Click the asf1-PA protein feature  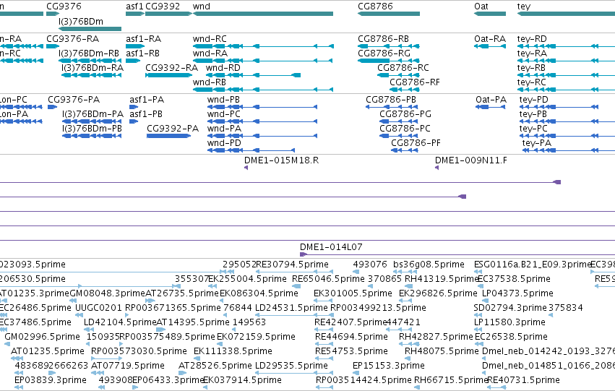click(134, 107)
